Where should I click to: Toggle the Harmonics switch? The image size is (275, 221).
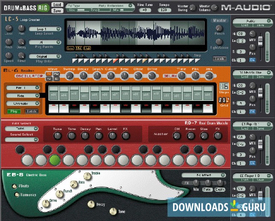pos(17,194)
